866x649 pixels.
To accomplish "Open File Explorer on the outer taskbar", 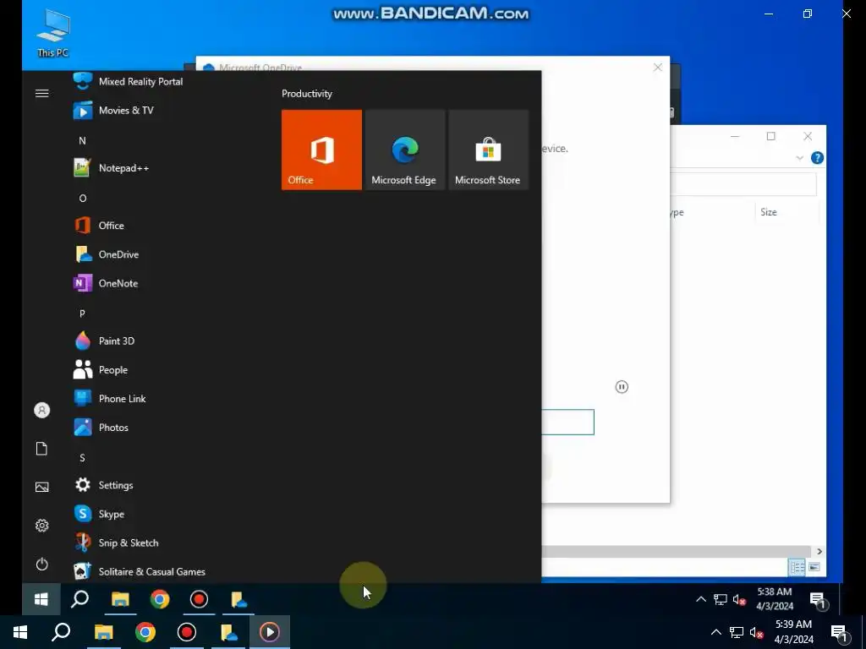I will coord(103,632).
